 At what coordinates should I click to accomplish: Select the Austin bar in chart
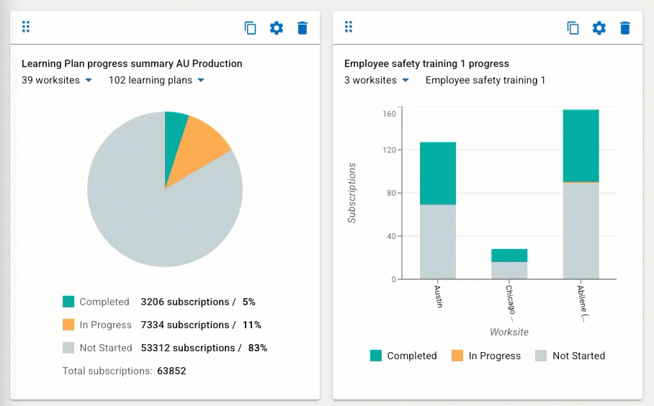click(438, 210)
